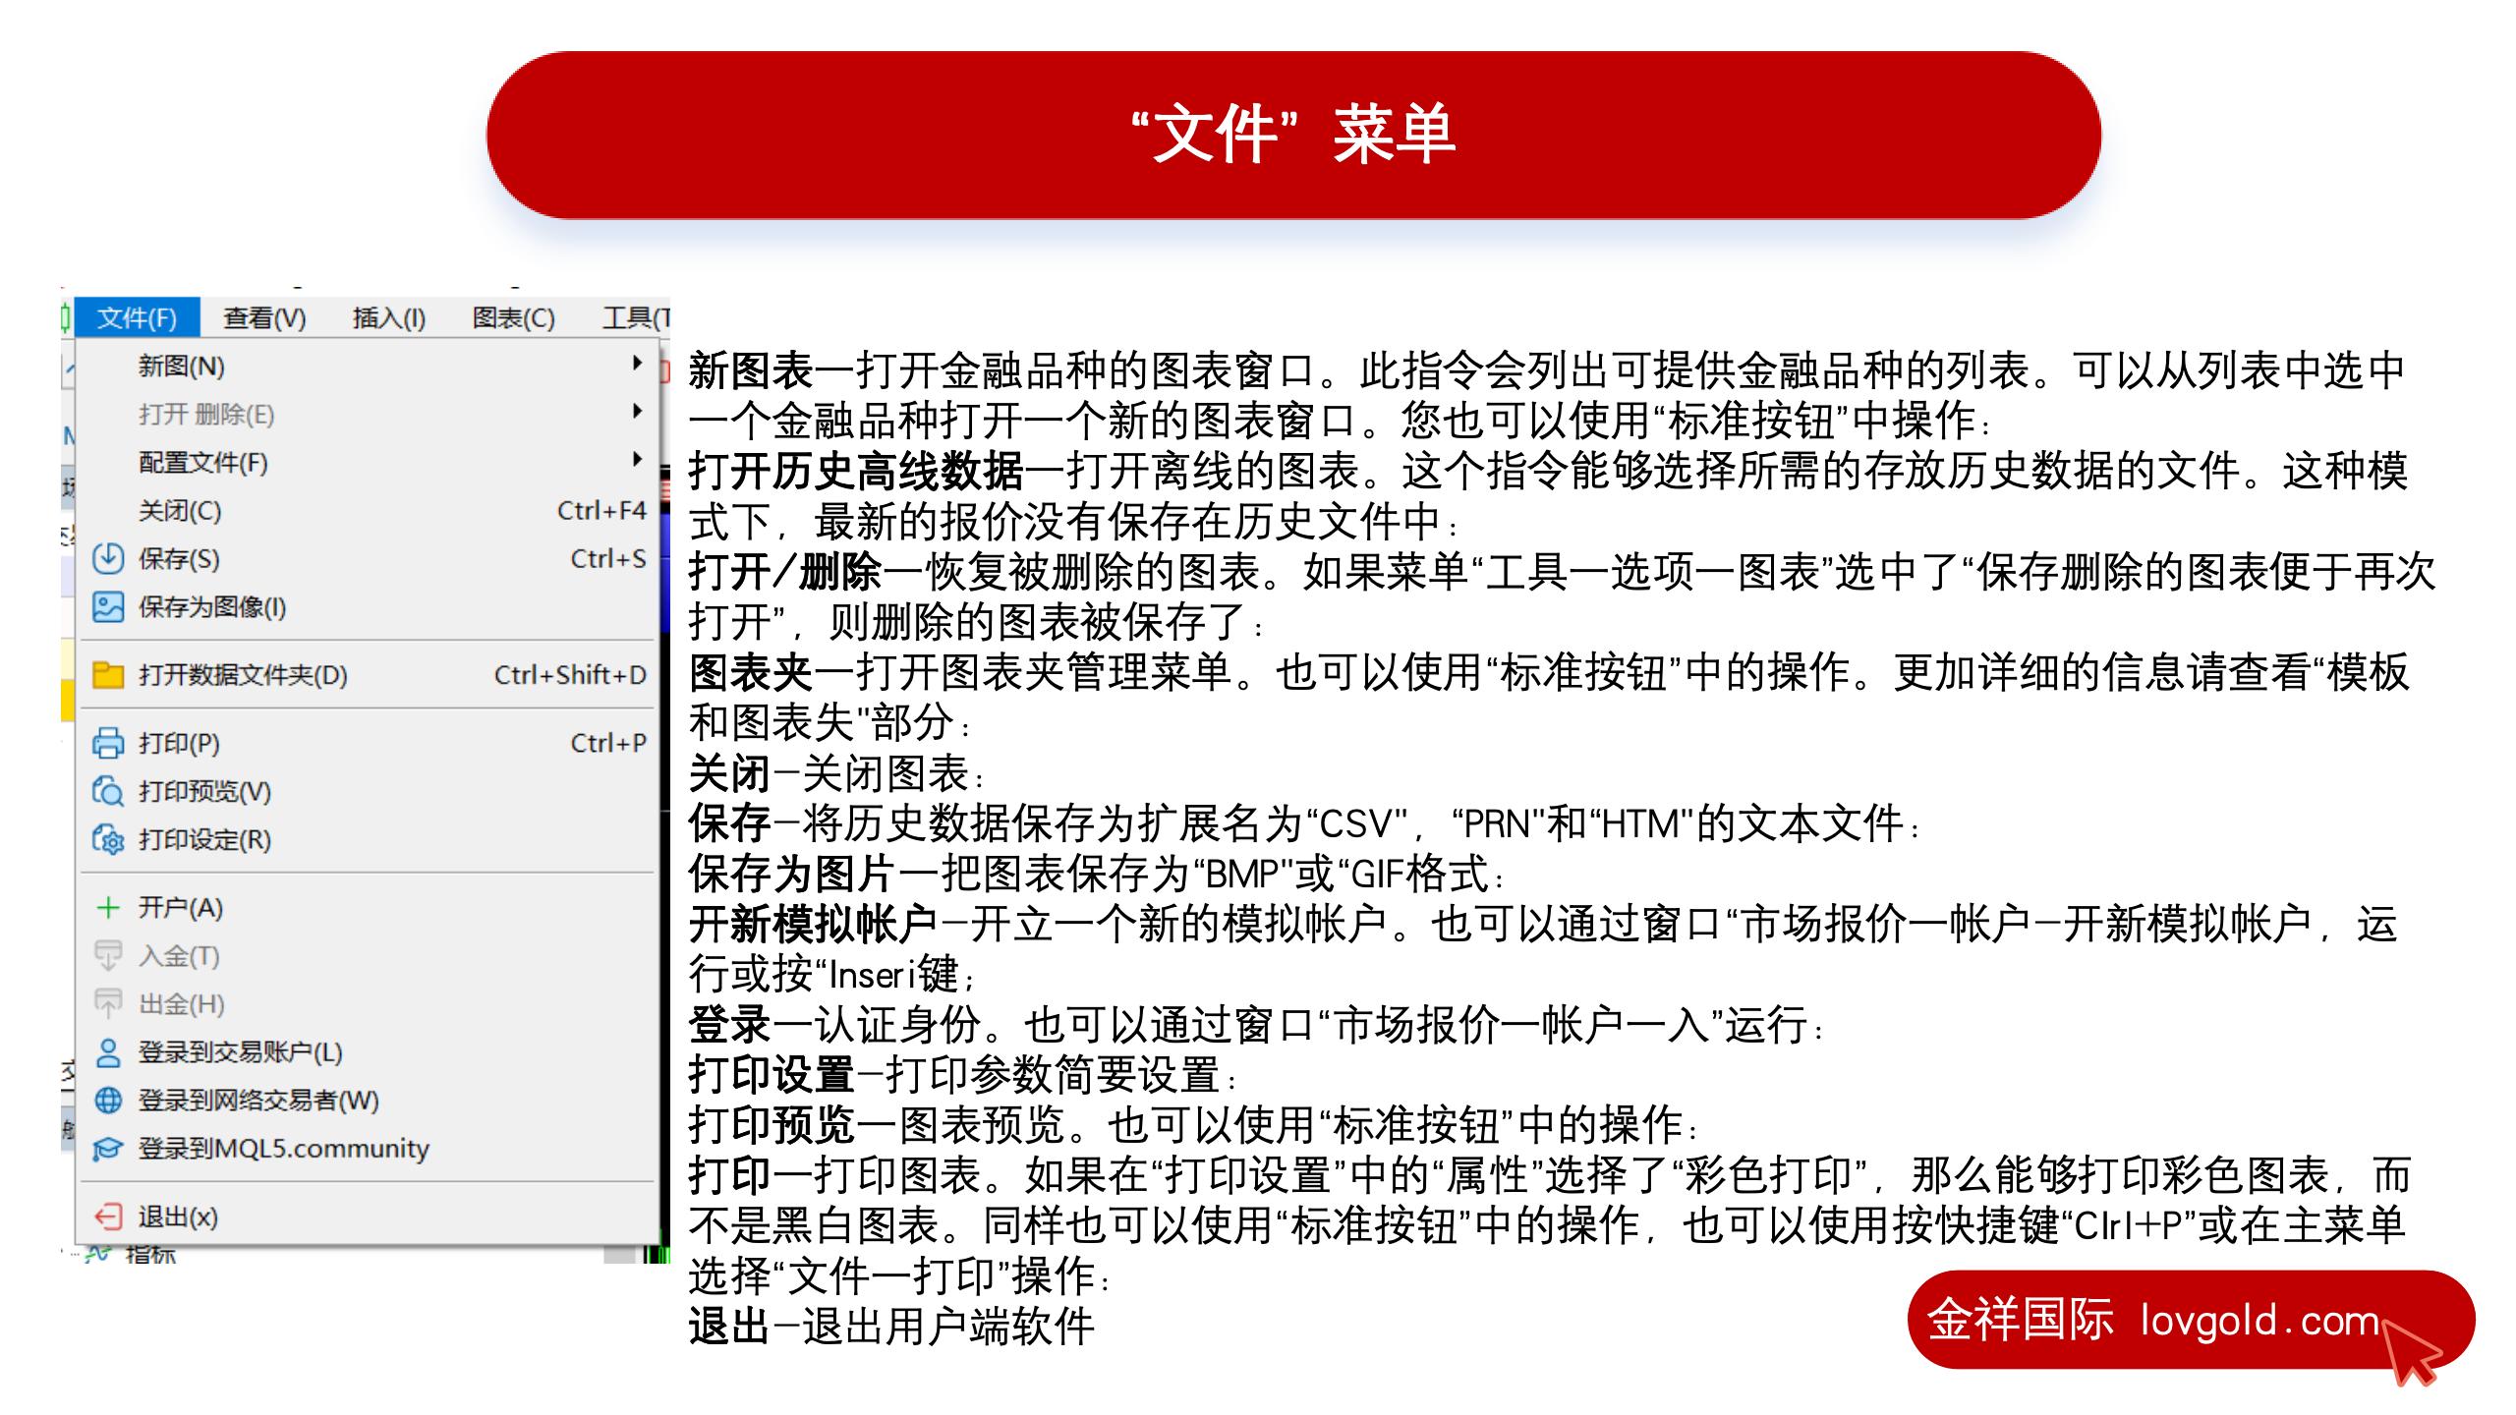Image resolution: width=2516 pixels, height=1415 pixels.
Task: Open the Insert (插入) menu
Action: click(x=388, y=318)
